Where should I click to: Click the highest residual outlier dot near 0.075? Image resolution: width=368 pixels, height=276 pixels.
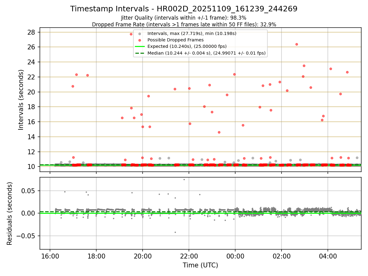184,179
